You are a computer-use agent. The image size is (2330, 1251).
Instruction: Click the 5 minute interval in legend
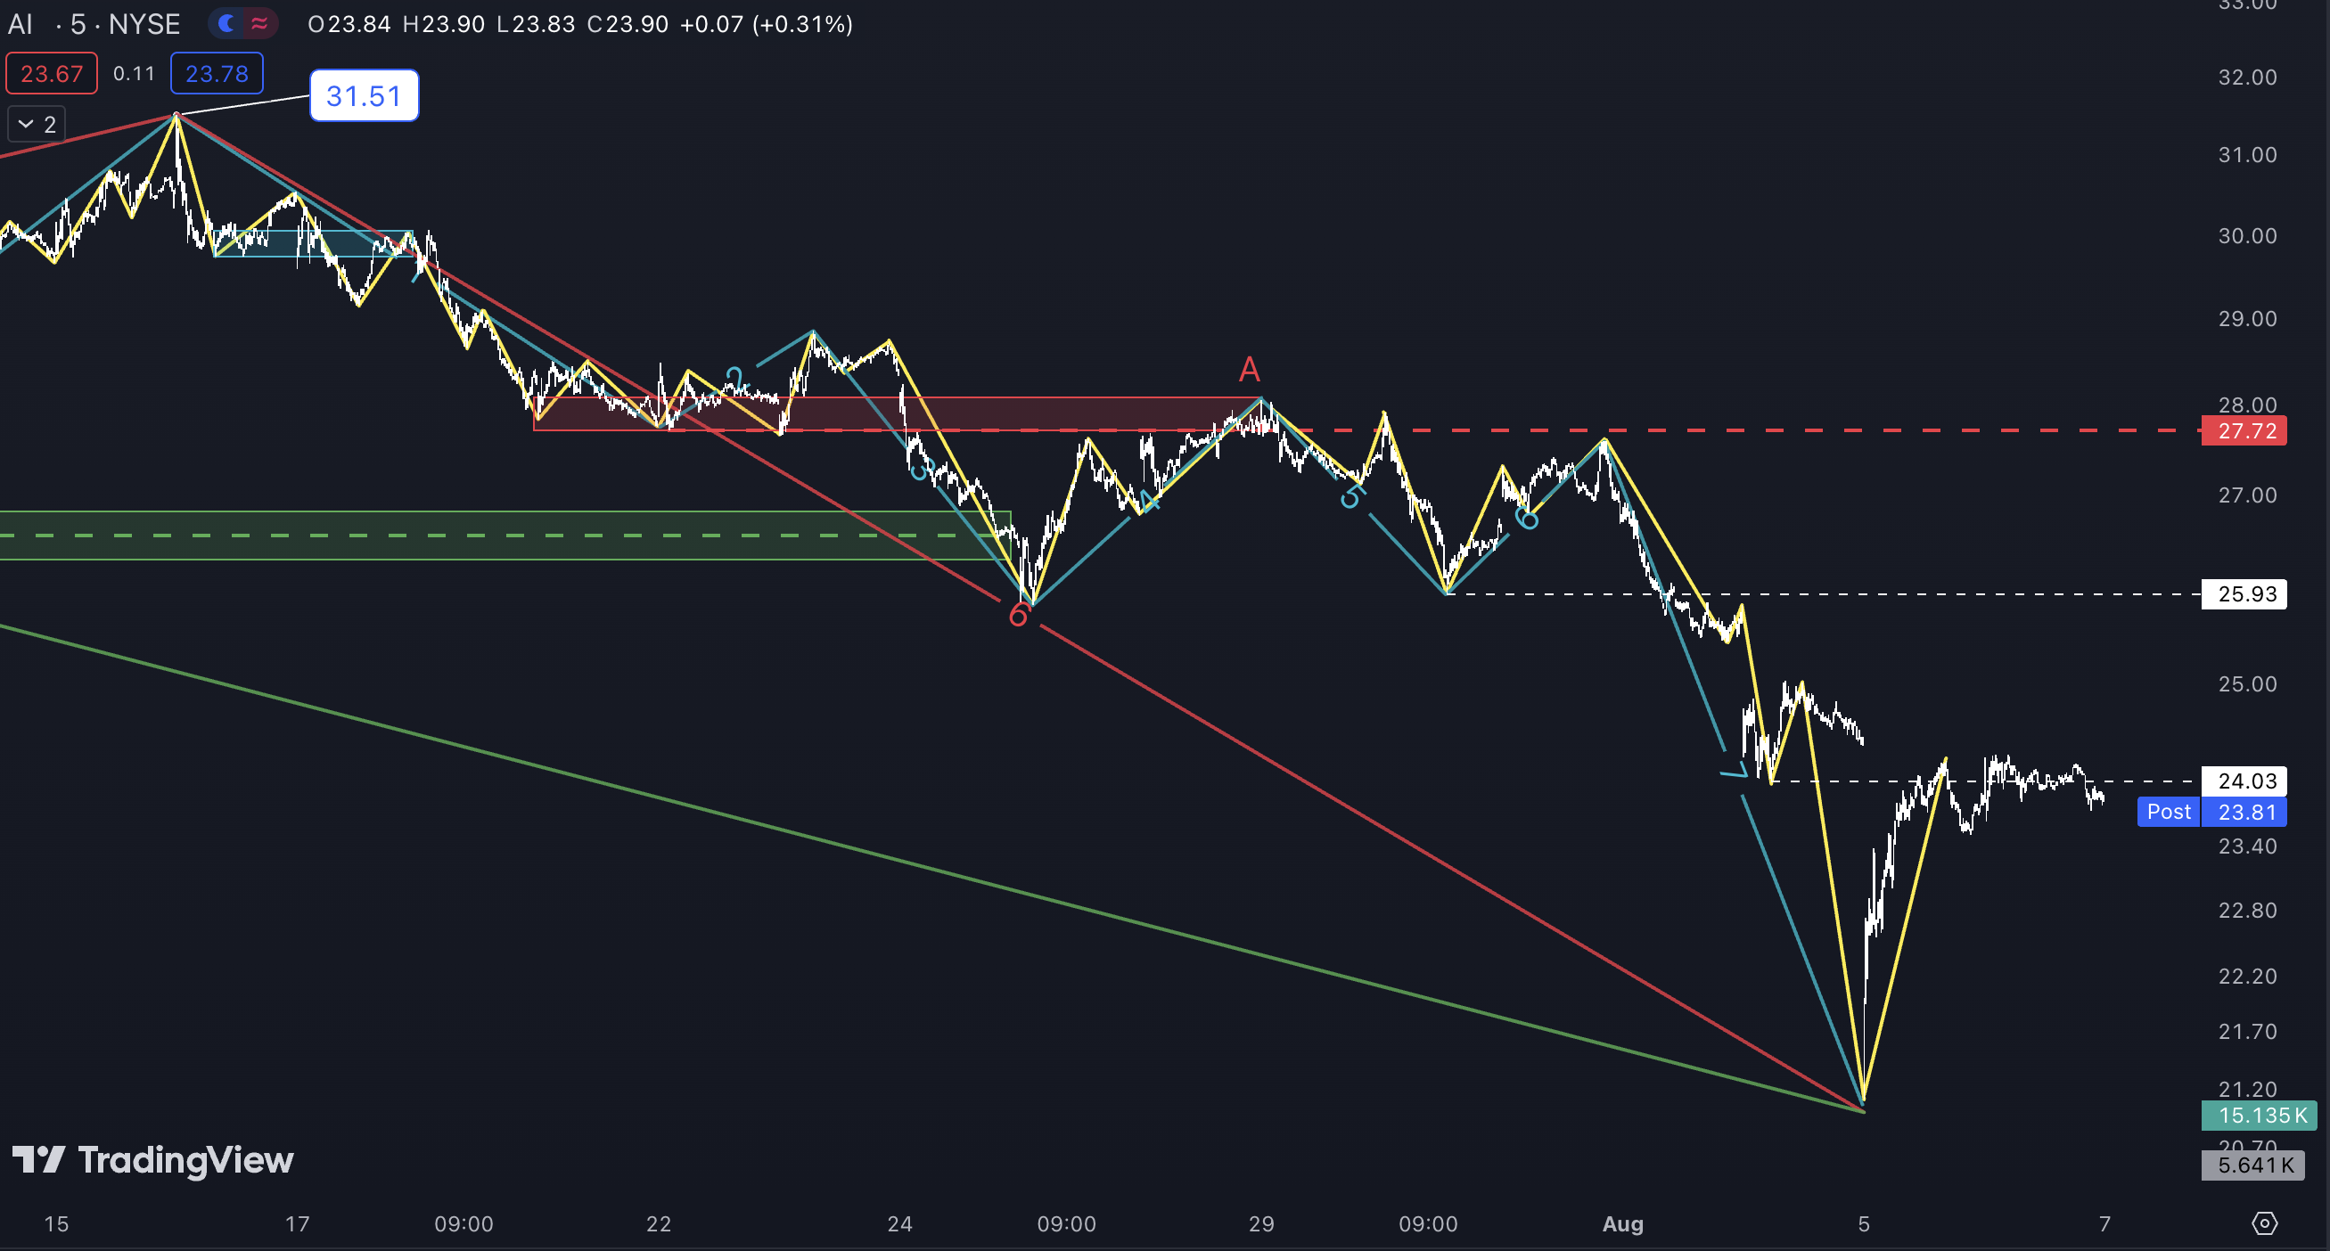tap(78, 24)
